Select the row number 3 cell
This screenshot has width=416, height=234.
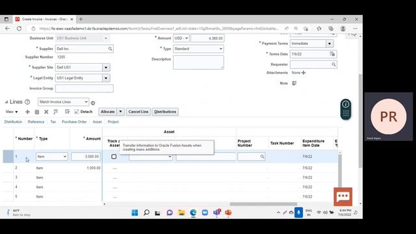click(16, 177)
